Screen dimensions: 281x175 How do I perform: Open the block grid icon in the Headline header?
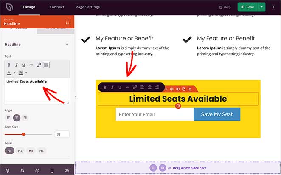pos(68,22)
